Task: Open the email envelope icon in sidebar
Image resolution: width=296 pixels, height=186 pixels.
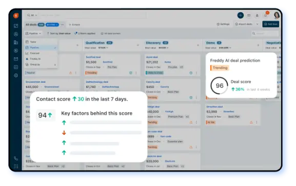Action: click(16, 59)
